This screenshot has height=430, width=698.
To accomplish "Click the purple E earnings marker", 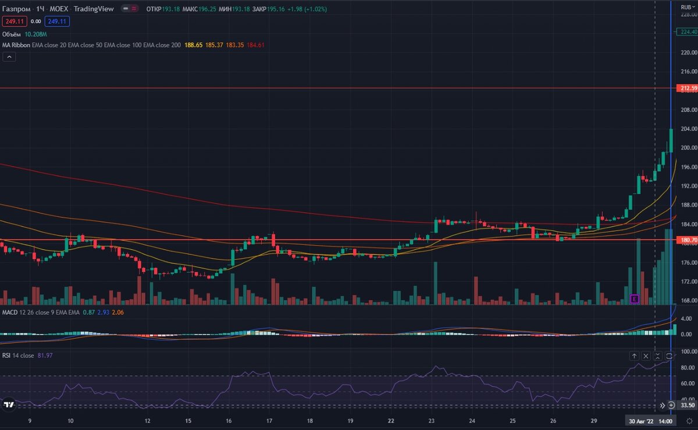I will point(635,299).
